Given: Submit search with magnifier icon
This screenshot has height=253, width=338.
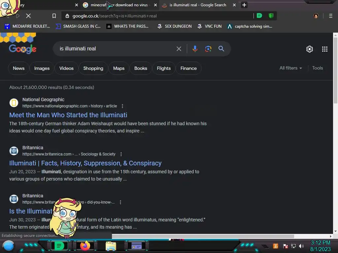Looking at the screenshot, I should [221, 49].
